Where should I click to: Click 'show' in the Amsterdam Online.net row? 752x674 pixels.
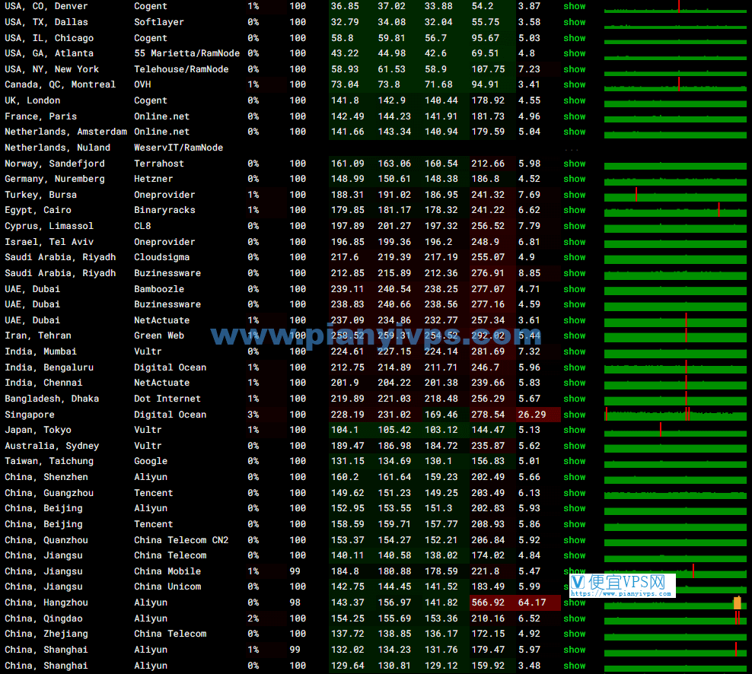tap(574, 132)
